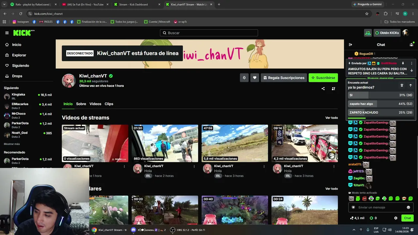Select the Sobre channel tab
Image resolution: width=418 pixels, height=235 pixels.
click(x=81, y=104)
